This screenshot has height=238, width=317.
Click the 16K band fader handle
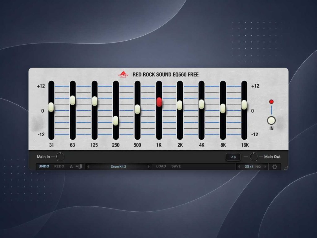pyautogui.click(x=244, y=105)
